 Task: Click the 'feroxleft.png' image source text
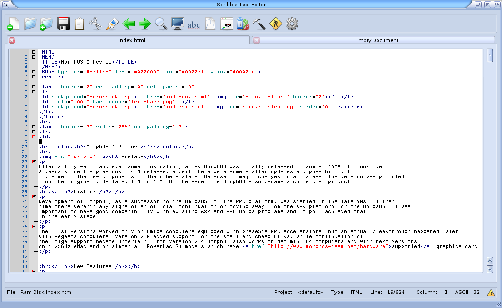267,97
